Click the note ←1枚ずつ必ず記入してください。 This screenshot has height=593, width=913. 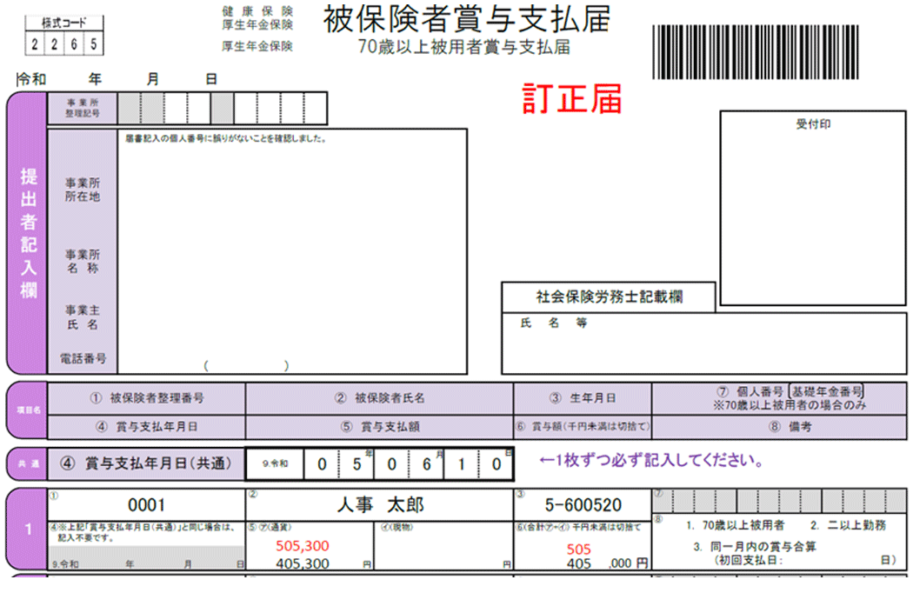[651, 461]
